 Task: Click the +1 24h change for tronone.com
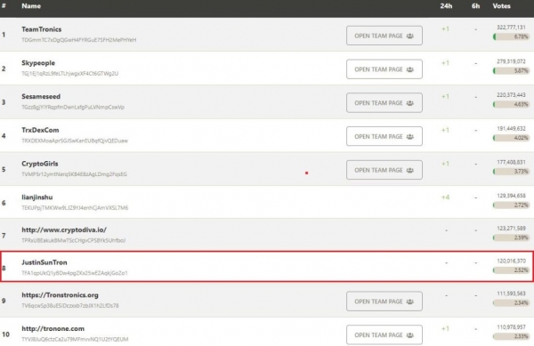pyautogui.click(x=446, y=328)
